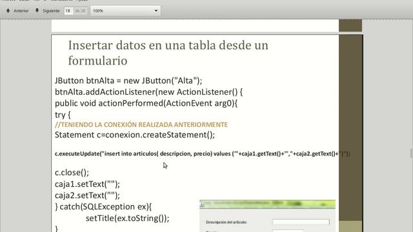Open the 100% zoom level dropdown
413x232 pixels.
coord(125,11)
